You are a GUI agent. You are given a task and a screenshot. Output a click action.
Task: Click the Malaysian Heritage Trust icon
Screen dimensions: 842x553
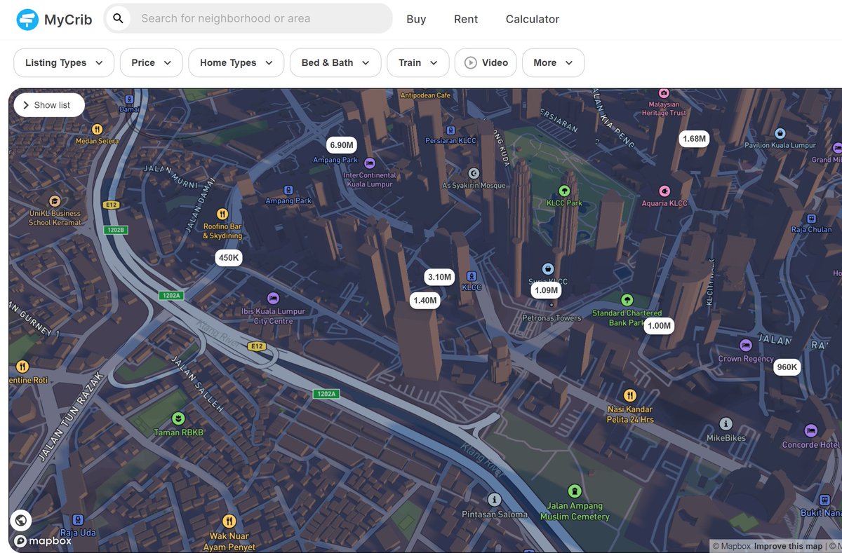tap(664, 93)
